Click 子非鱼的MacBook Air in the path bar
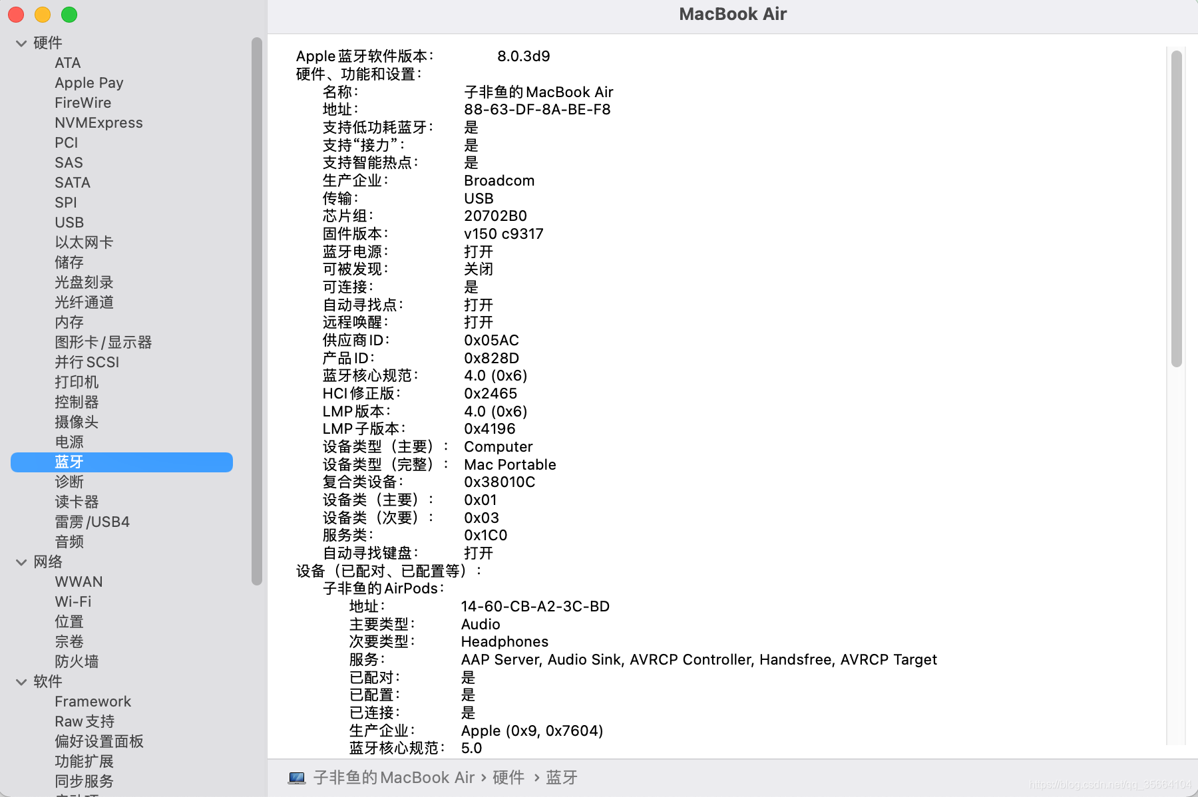The width and height of the screenshot is (1198, 797). (x=394, y=778)
